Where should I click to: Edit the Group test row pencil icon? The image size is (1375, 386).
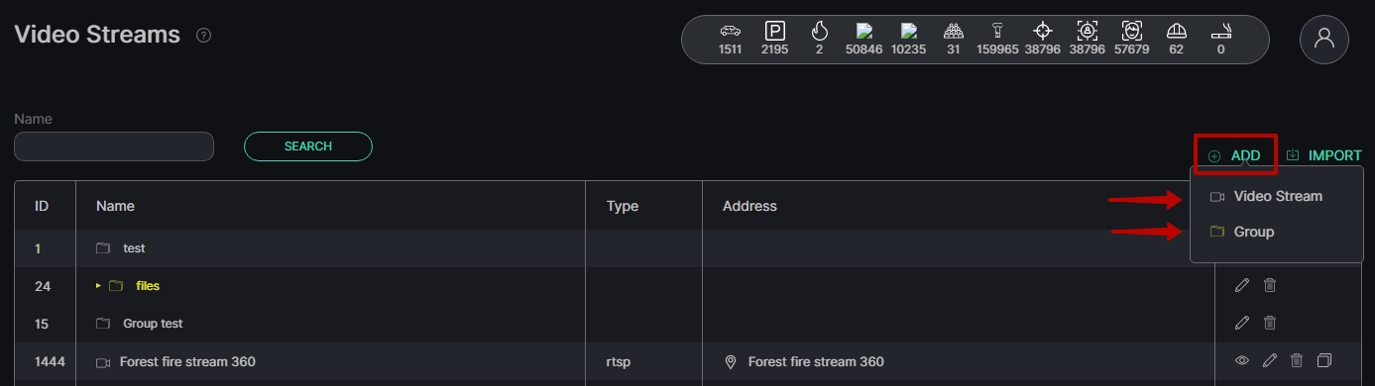pyautogui.click(x=1242, y=323)
